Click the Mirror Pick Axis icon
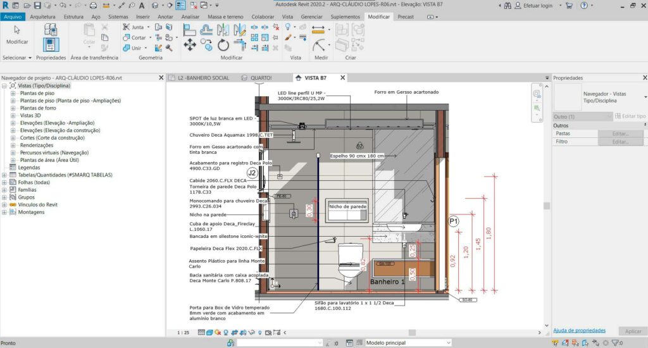Viewport: 648px width, 348px height. click(223, 30)
